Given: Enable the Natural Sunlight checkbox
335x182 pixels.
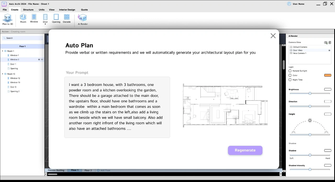Looking at the screenshot, I should pos(290,71).
